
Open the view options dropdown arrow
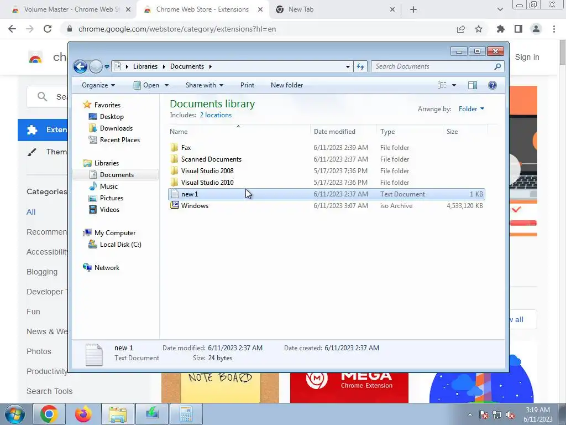(454, 85)
